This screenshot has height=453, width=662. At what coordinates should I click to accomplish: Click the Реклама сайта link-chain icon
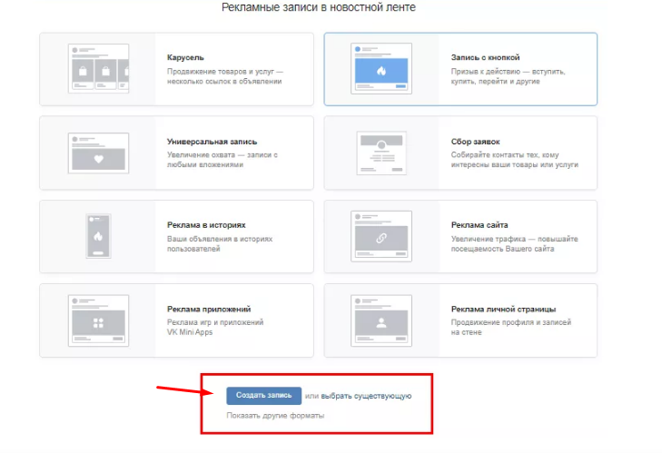point(382,236)
